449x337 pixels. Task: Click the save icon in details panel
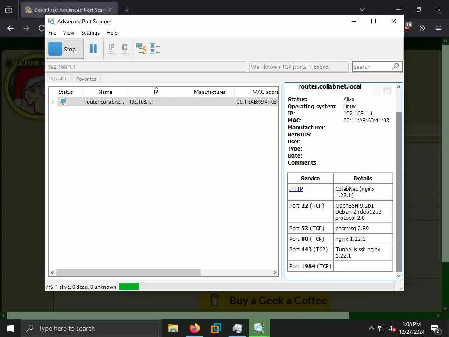(388, 90)
